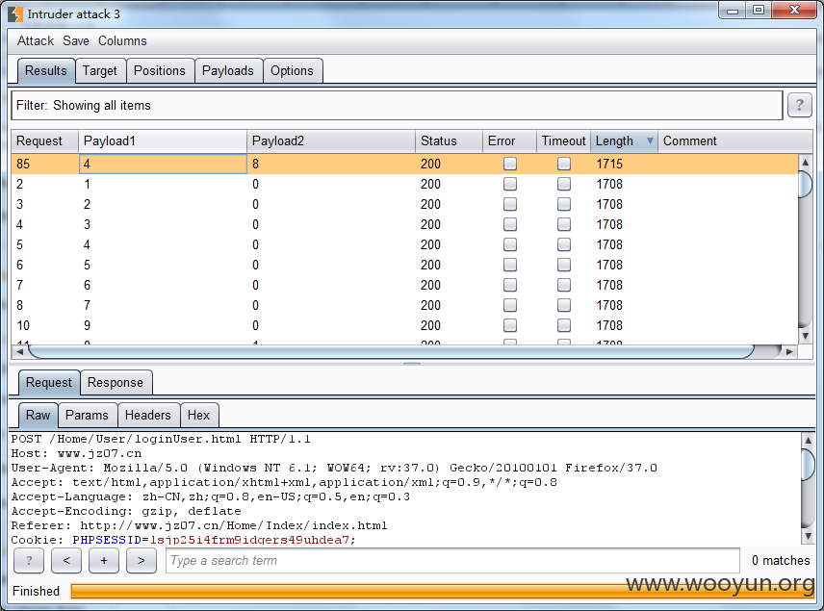Toggle Error checkbox for request 2
Image resolution: width=824 pixels, height=611 pixels.
[510, 184]
